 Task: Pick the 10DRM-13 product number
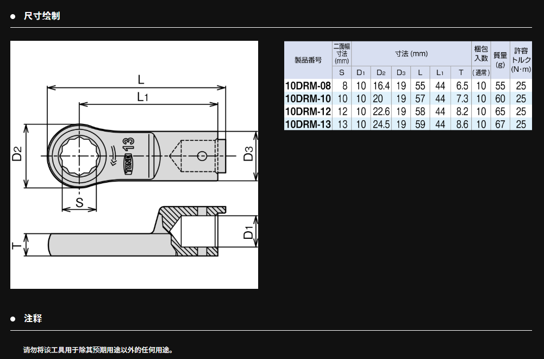[308, 125]
